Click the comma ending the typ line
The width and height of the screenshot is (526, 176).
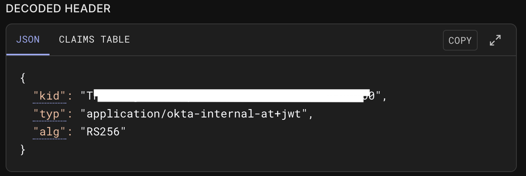point(312,115)
